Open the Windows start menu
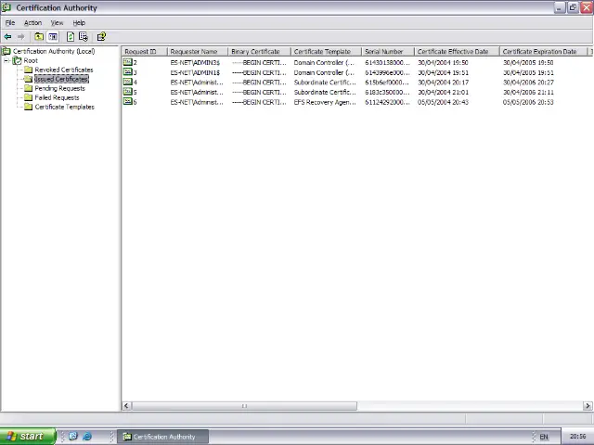594x445 pixels. click(x=28, y=437)
